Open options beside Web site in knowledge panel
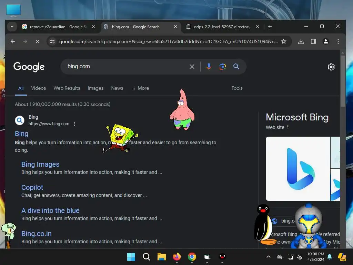This screenshot has height=265, width=353. click(288, 127)
